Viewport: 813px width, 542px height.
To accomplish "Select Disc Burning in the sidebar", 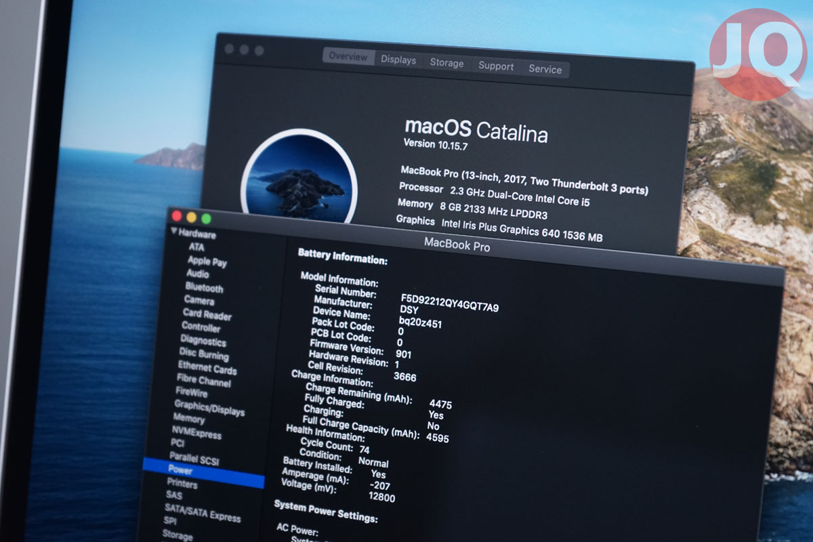I will [204, 354].
